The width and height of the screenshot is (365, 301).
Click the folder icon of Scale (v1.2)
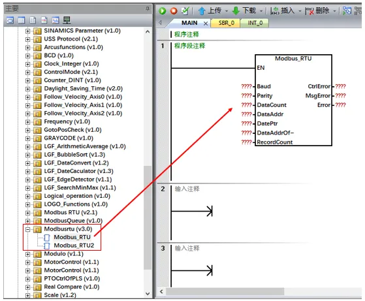pos(37,295)
